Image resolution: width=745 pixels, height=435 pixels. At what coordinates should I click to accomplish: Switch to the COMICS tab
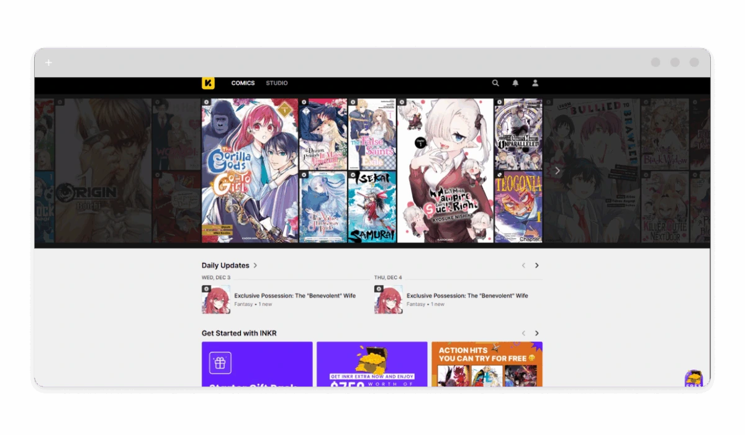tap(243, 83)
